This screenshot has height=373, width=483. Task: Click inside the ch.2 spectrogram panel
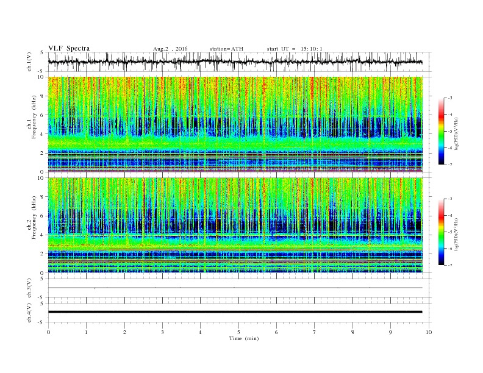(235, 225)
